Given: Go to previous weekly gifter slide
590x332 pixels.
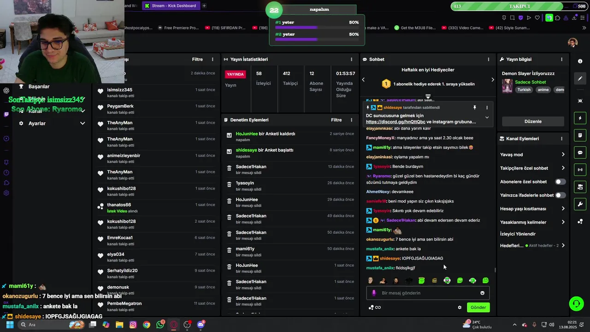Looking at the screenshot, I should (363, 80).
